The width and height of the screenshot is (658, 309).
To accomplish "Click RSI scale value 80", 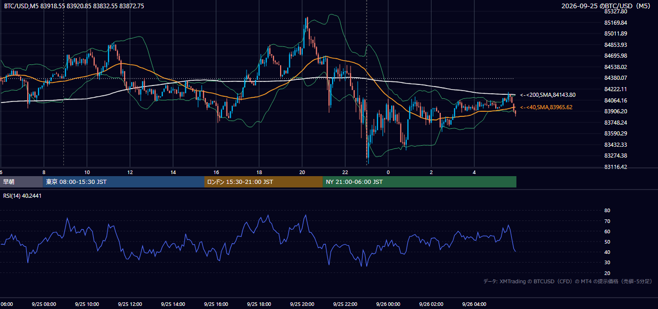I will point(607,211).
